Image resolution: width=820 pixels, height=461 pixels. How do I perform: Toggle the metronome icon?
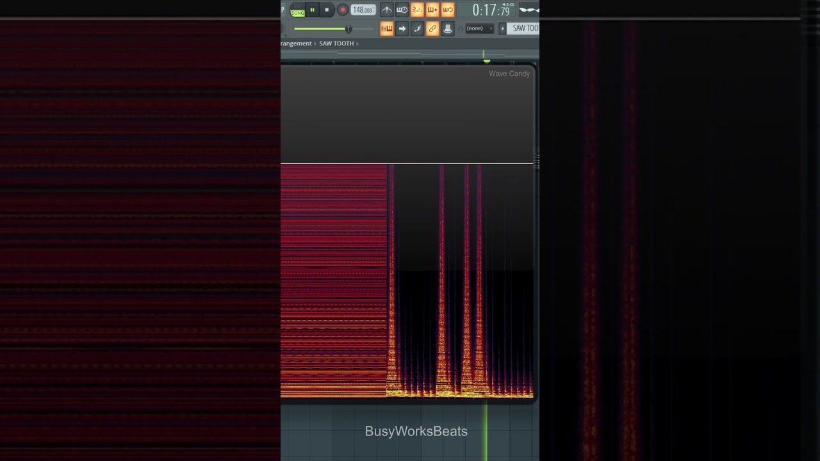pos(387,10)
